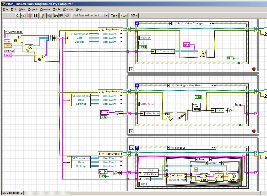
Task: Open the Distribute Objects dropdown
Action: pyautogui.click(x=124, y=15)
